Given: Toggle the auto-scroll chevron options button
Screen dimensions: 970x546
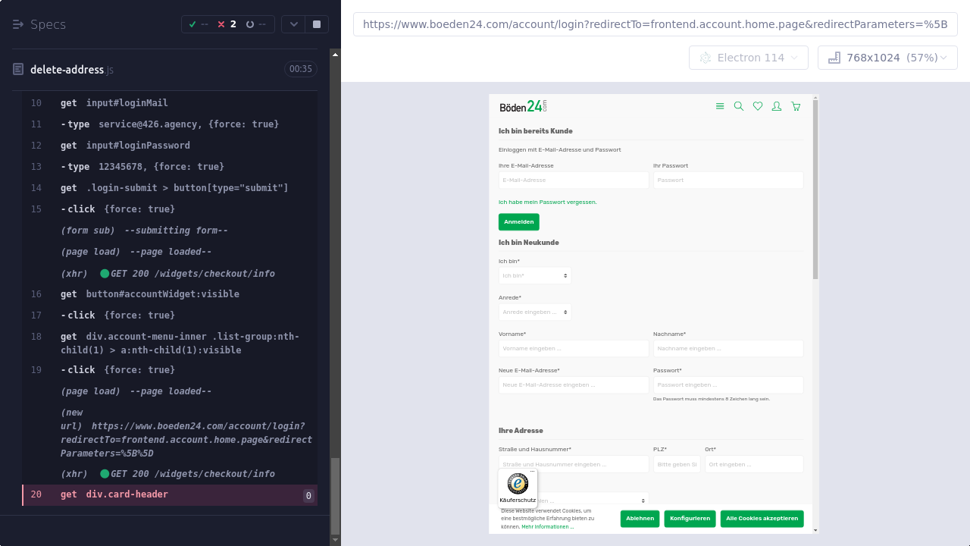Looking at the screenshot, I should 293,24.
